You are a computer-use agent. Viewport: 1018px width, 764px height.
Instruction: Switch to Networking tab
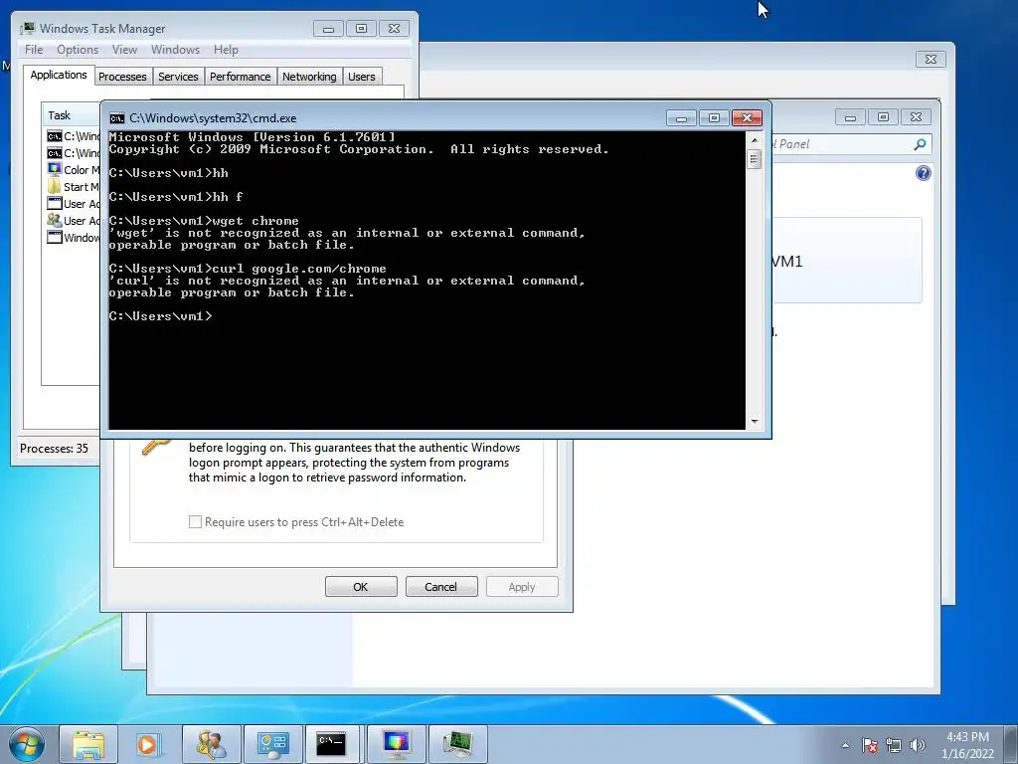(x=309, y=77)
